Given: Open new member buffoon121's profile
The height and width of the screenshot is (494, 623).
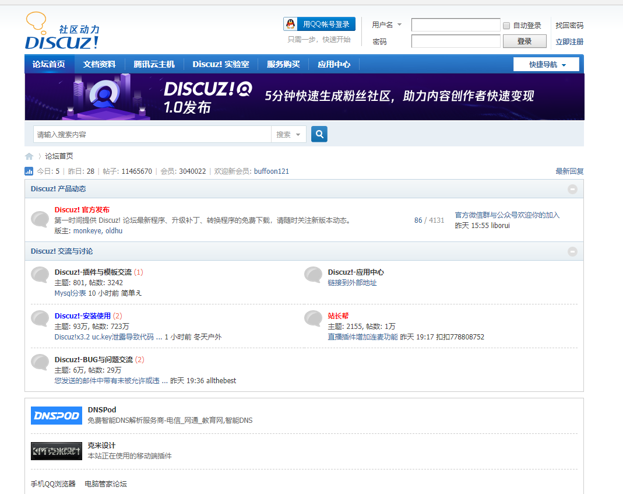Looking at the screenshot, I should (x=272, y=171).
